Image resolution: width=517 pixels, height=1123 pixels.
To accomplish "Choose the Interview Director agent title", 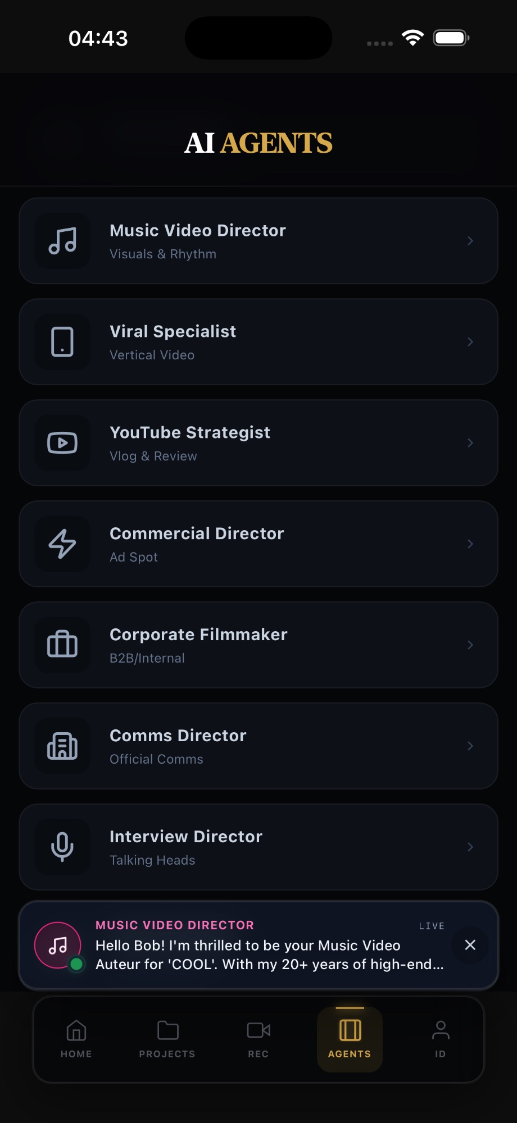I will [186, 837].
